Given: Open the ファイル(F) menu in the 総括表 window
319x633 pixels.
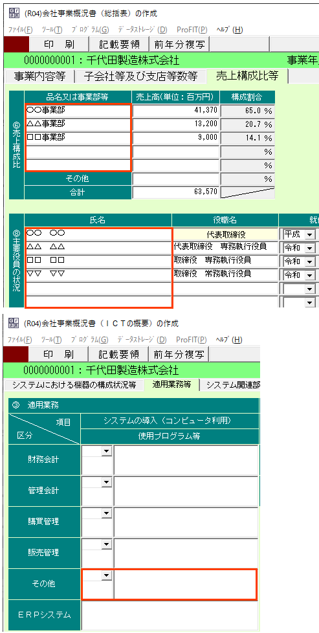Looking at the screenshot, I should point(20,30).
